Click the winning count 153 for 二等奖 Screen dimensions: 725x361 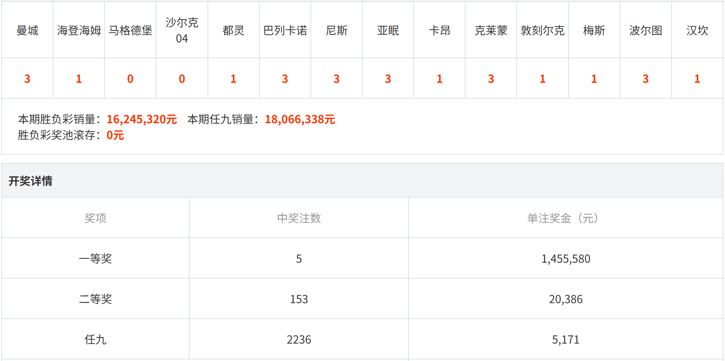pyautogui.click(x=299, y=299)
